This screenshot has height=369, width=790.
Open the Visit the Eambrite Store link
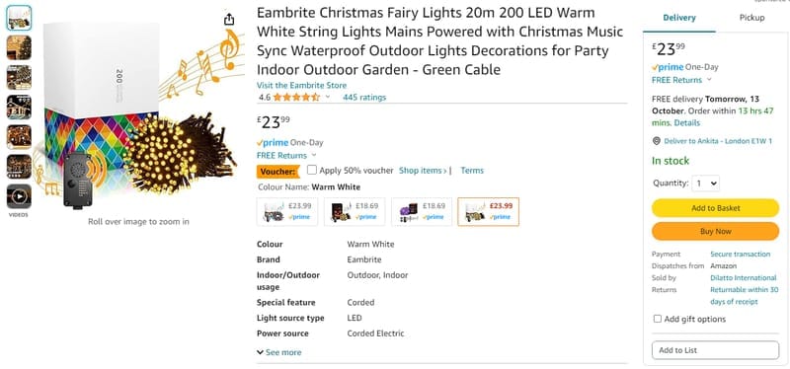(301, 86)
